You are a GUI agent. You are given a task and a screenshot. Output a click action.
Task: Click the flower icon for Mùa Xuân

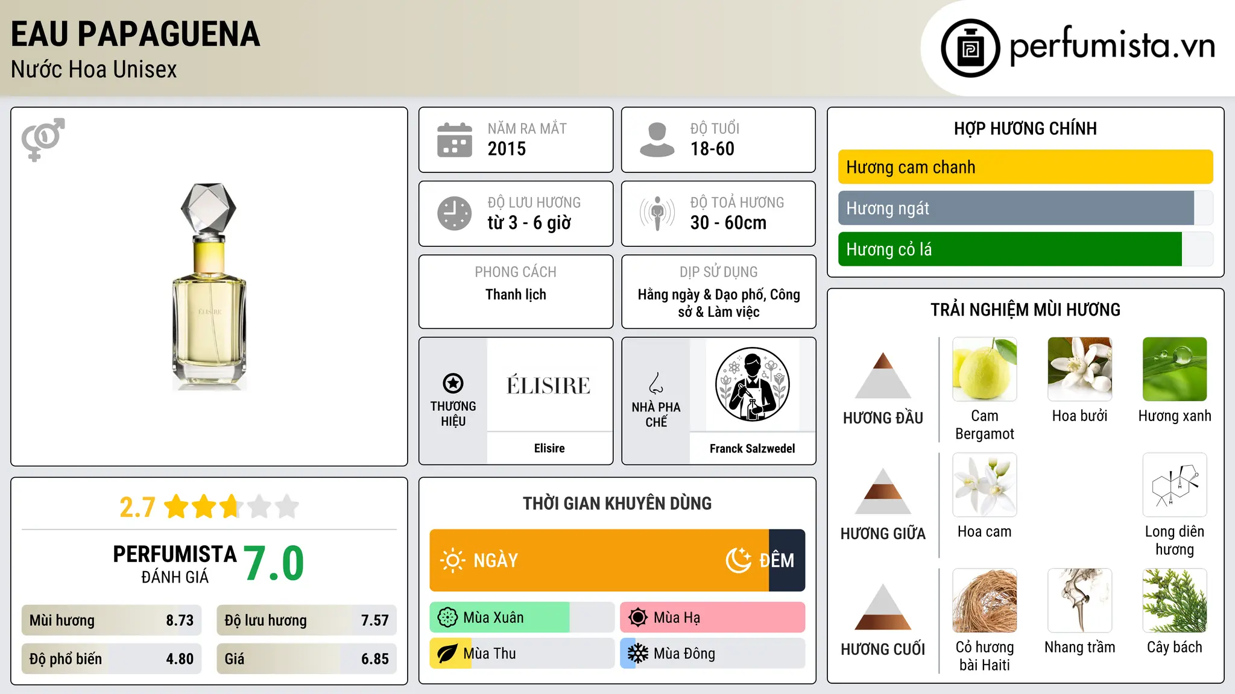click(x=447, y=617)
